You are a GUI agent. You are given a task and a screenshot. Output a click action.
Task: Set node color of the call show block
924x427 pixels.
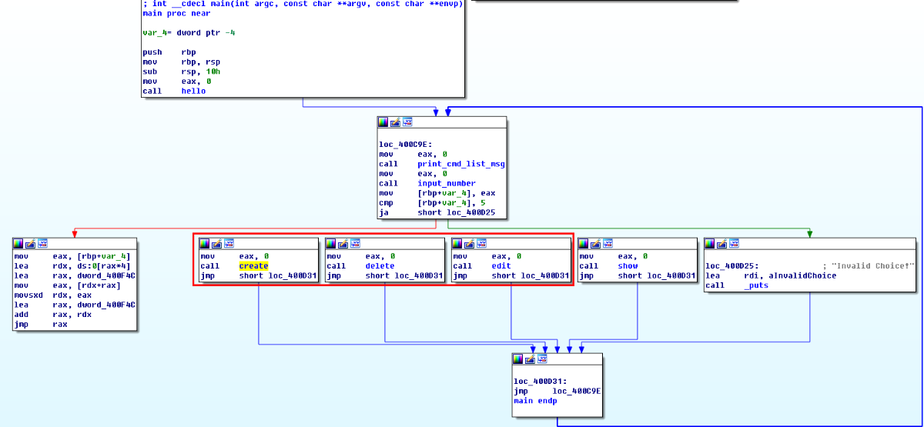pos(584,243)
